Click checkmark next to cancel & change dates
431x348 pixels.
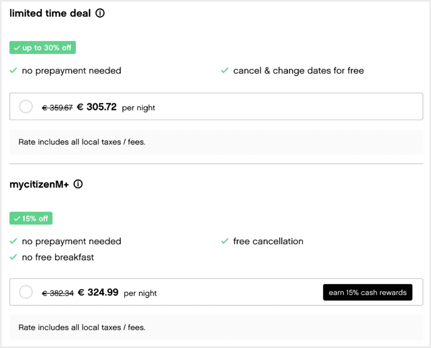point(225,70)
